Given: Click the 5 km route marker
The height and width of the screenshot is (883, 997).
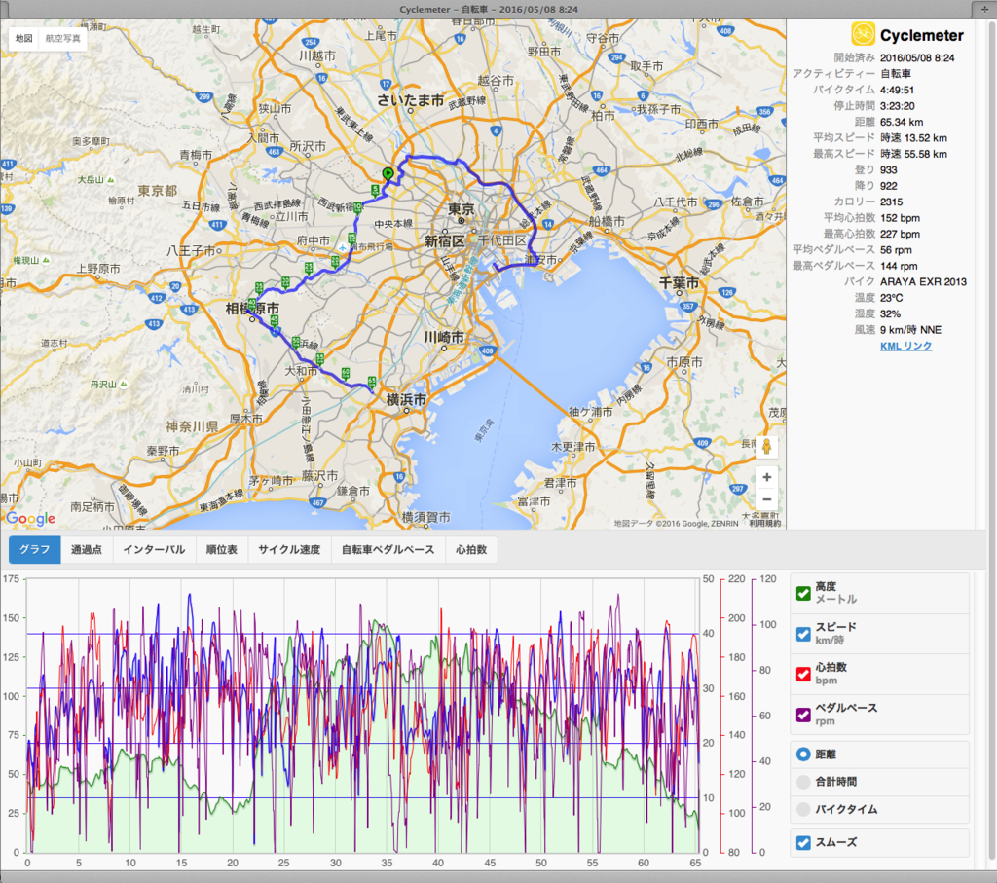Looking at the screenshot, I should [x=375, y=190].
